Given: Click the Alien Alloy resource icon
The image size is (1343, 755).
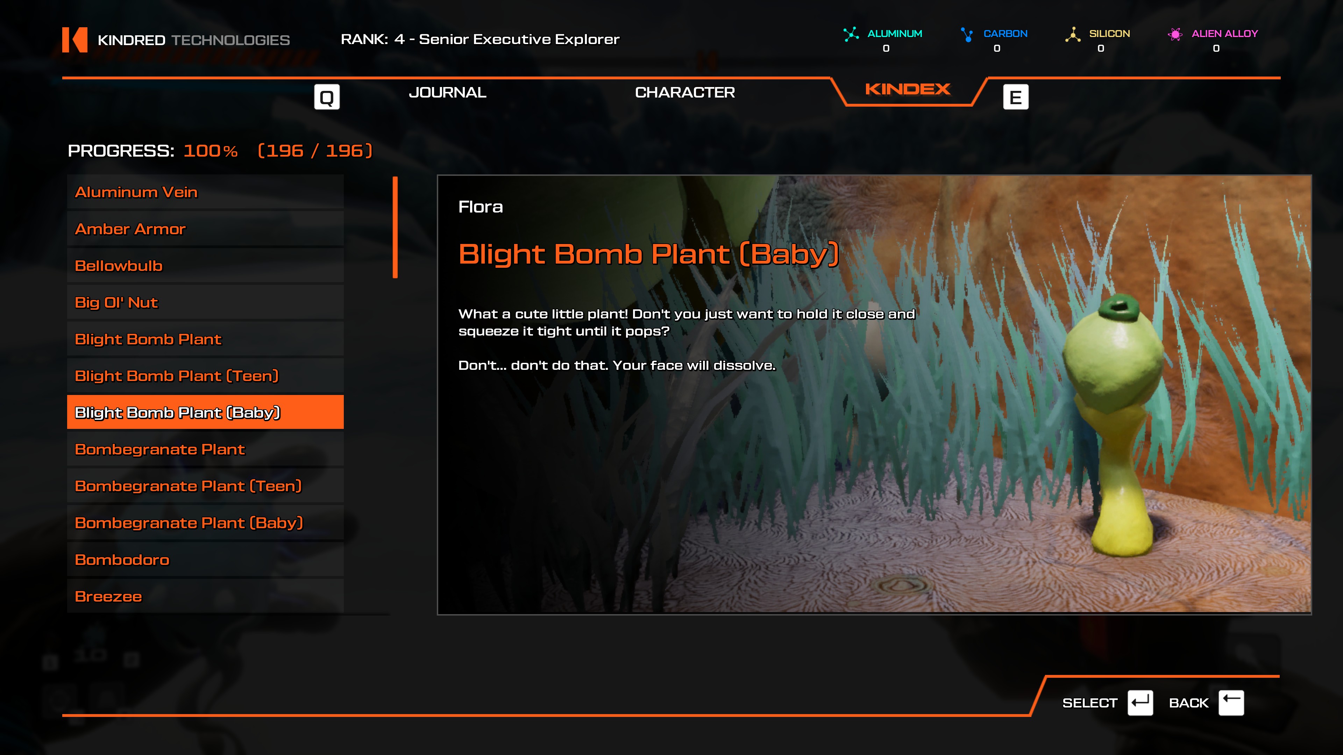Looking at the screenshot, I should point(1175,34).
